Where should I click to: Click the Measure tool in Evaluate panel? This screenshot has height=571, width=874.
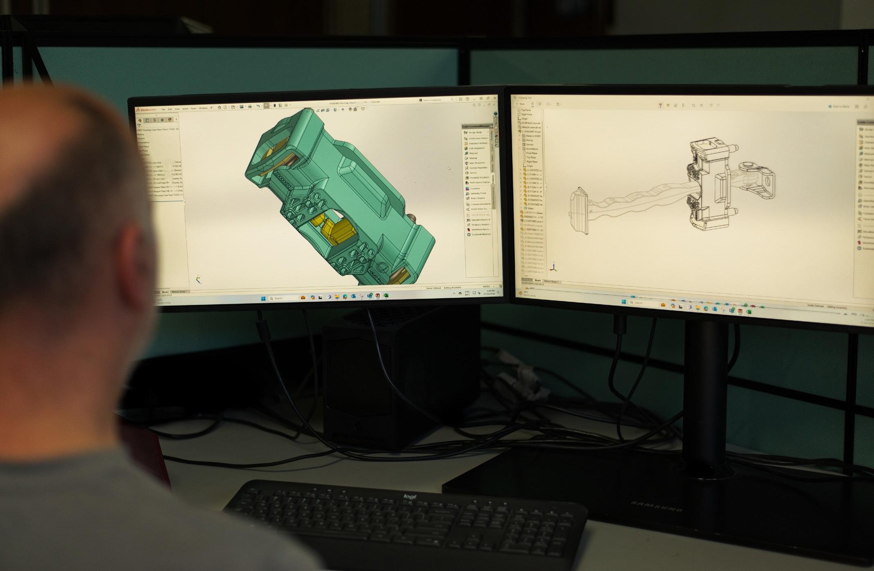pos(473,153)
